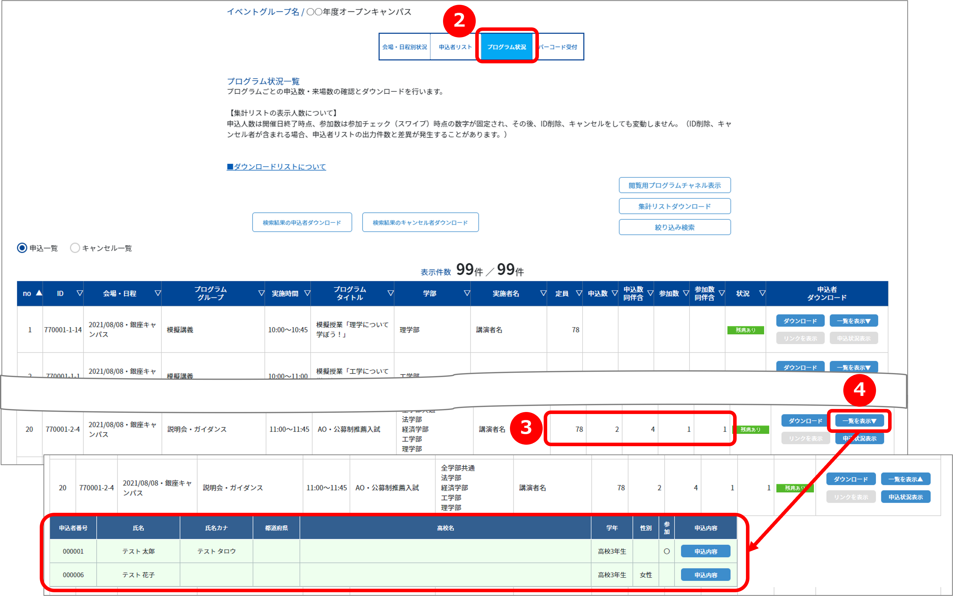Select the 申込一覧 radio button

[22, 248]
